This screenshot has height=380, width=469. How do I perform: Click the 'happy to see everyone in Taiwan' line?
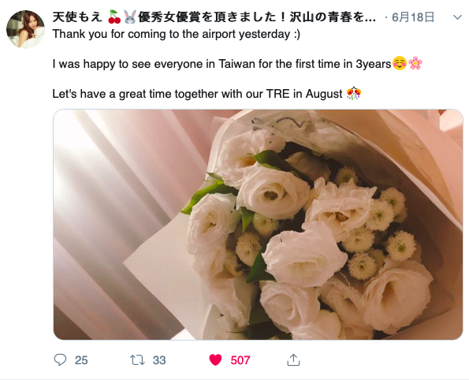tap(222, 64)
